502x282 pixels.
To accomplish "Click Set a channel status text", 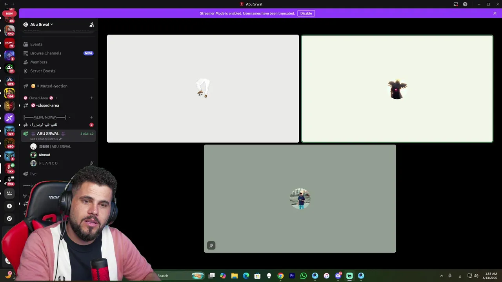I will (44, 139).
